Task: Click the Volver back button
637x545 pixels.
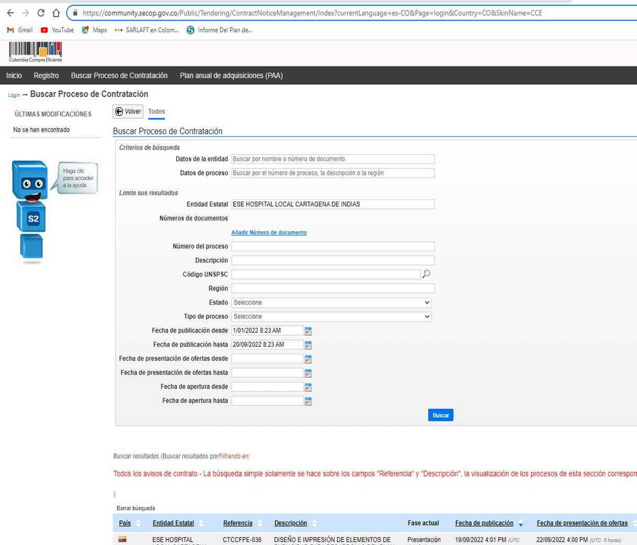Action: coord(128,112)
